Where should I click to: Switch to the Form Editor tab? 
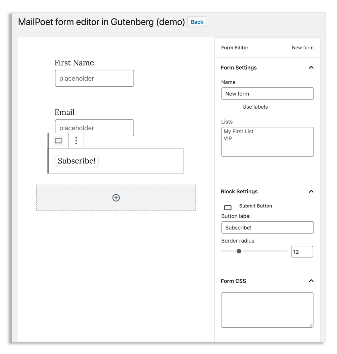point(235,48)
